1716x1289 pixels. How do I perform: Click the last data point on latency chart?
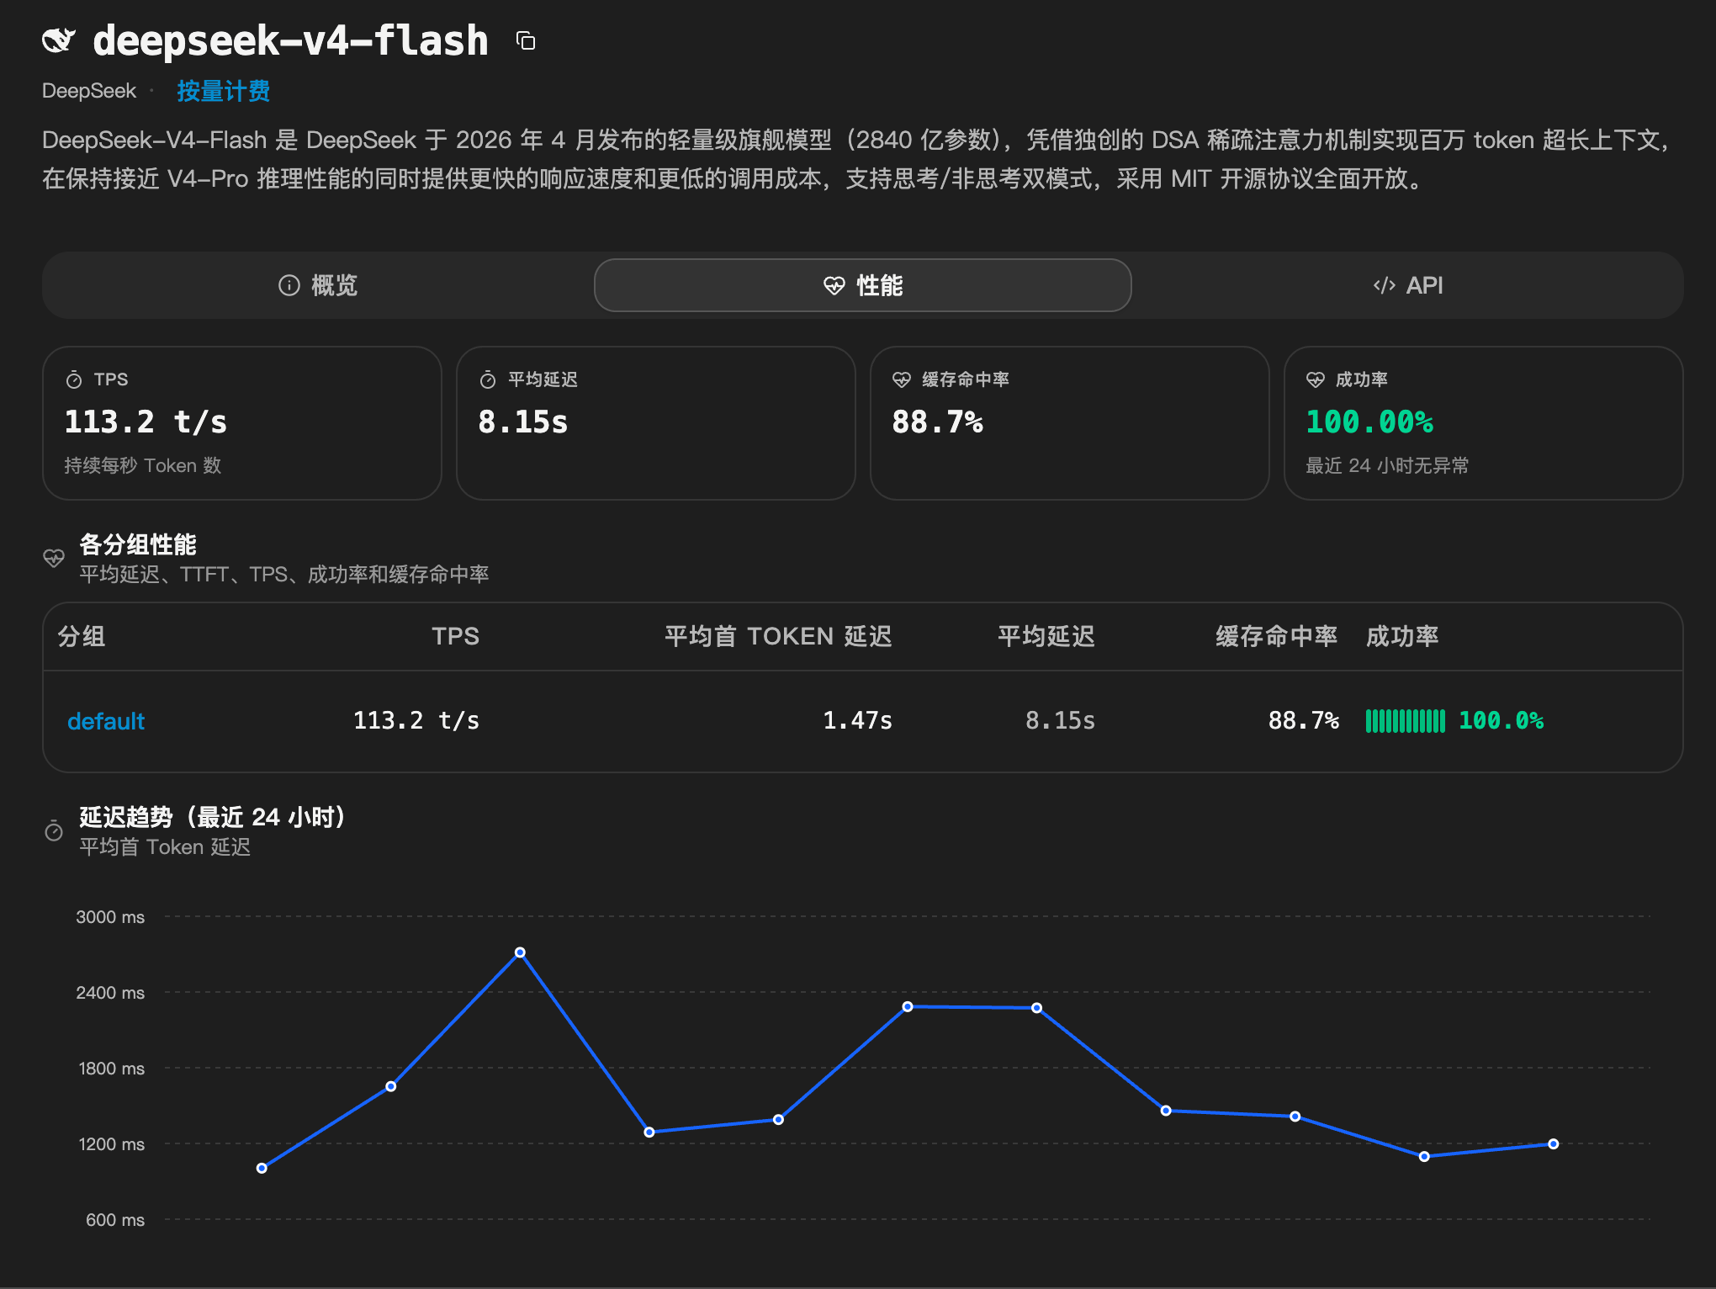point(1553,1143)
